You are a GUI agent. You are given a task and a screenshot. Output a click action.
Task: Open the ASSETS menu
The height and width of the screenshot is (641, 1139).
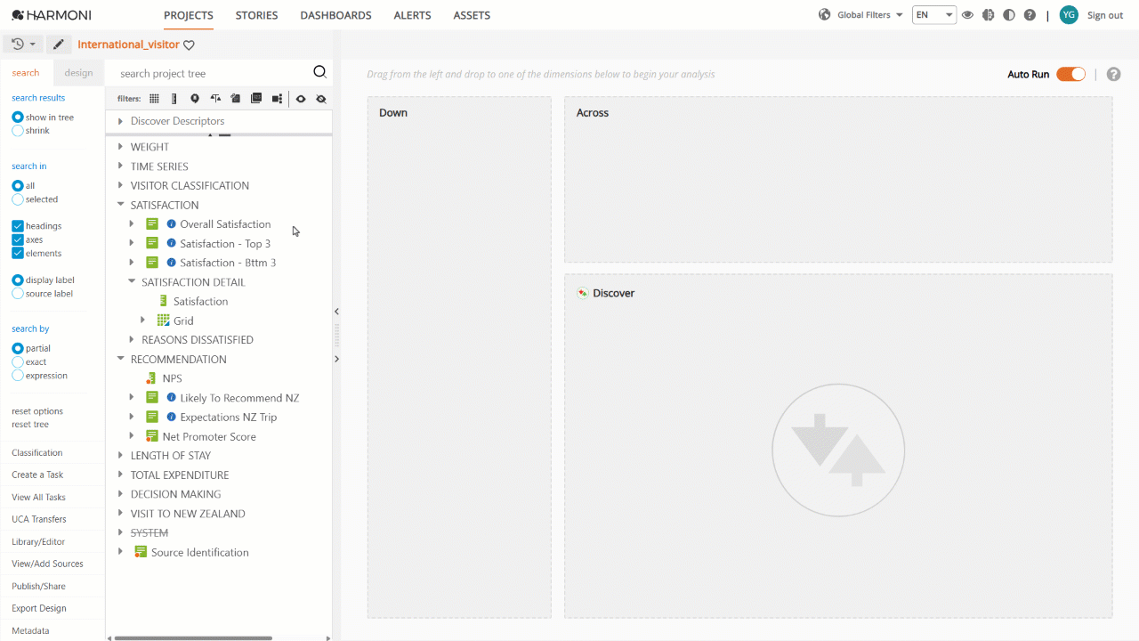[472, 15]
